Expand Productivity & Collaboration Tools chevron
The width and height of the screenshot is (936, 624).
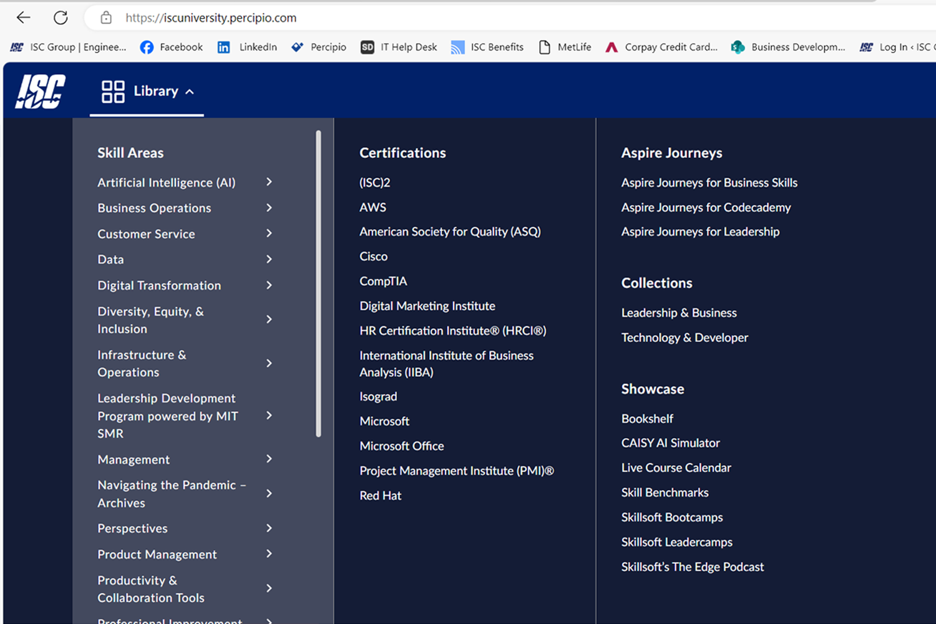[x=269, y=588]
